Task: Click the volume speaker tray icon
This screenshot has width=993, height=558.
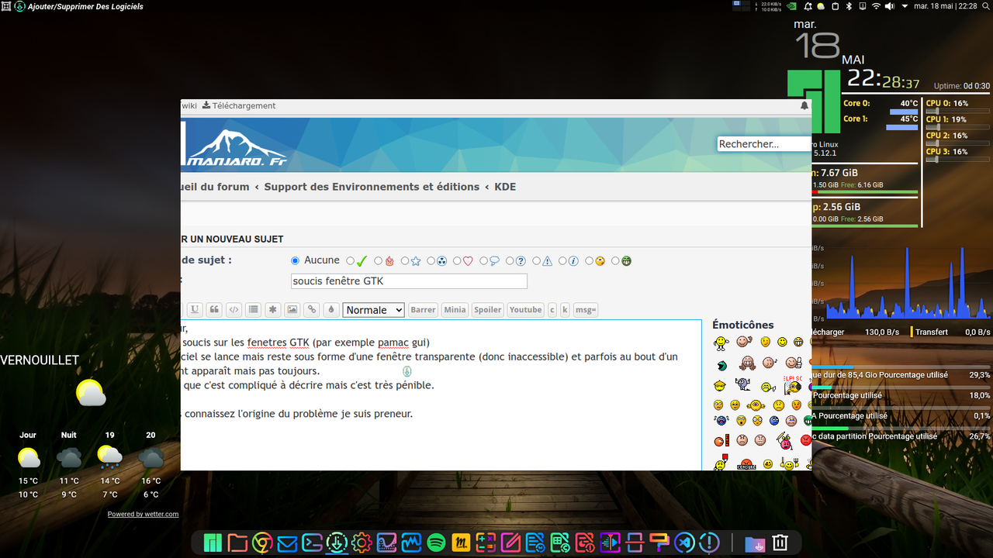Action: pyautogui.click(x=889, y=6)
